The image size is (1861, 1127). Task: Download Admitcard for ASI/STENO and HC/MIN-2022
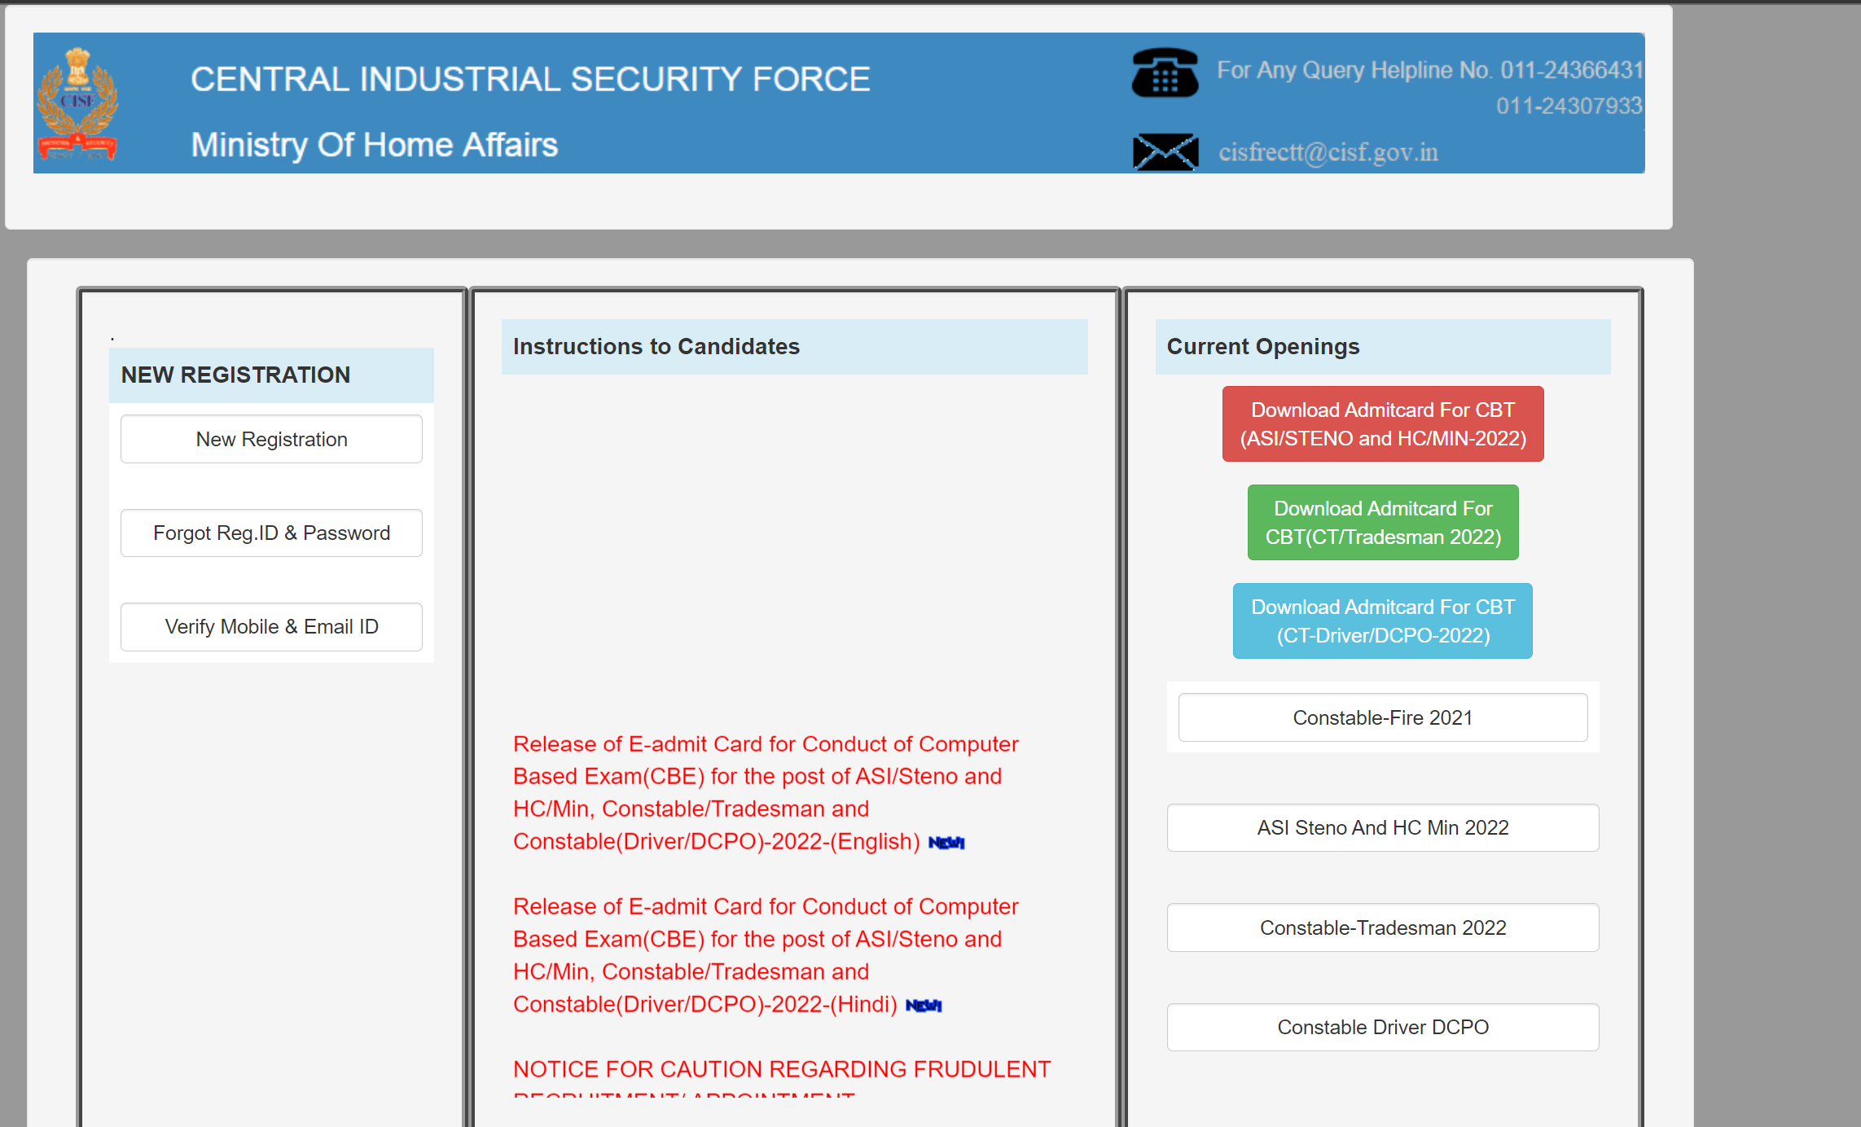(x=1383, y=423)
